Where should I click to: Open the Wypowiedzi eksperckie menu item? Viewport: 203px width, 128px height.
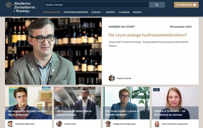[76, 12]
